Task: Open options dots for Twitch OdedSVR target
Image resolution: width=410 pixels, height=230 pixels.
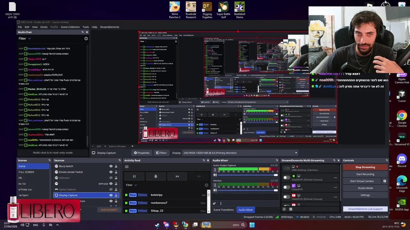Action: tap(335, 188)
